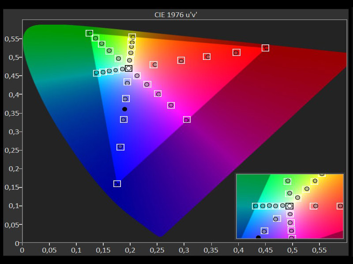The width and height of the screenshot is (353, 264).
Task: Click the white point marker inside the inset
Action: pos(289,206)
